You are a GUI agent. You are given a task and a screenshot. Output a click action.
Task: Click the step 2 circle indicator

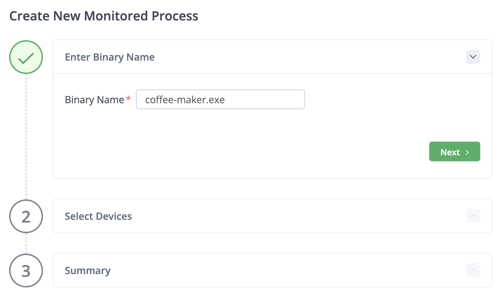point(26,216)
